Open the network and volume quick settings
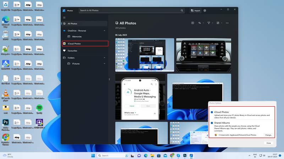Image resolution: width=284 pixels, height=159 pixels. tap(262, 155)
